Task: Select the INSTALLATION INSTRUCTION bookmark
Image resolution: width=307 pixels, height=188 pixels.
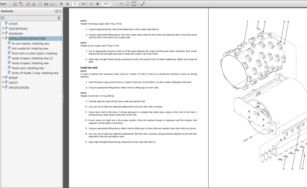Action: click(27, 39)
